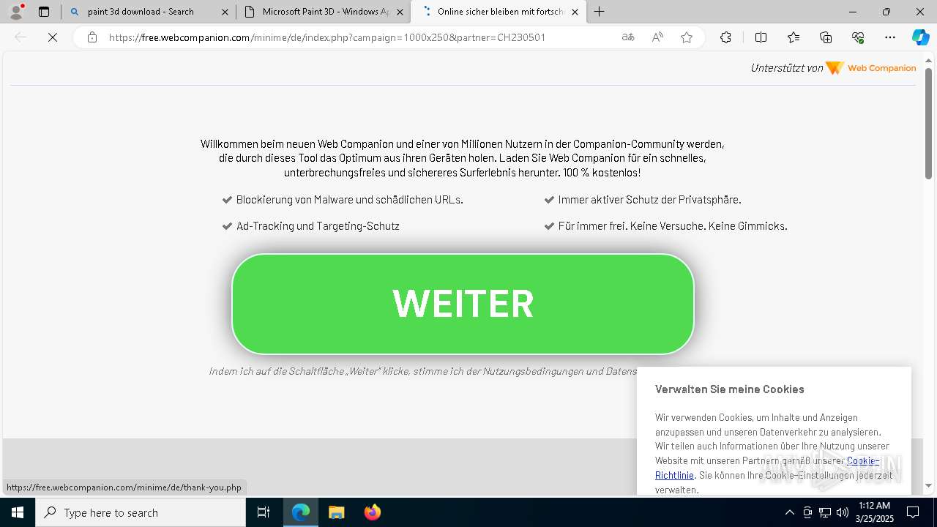Open the translate page icon

[628, 37]
